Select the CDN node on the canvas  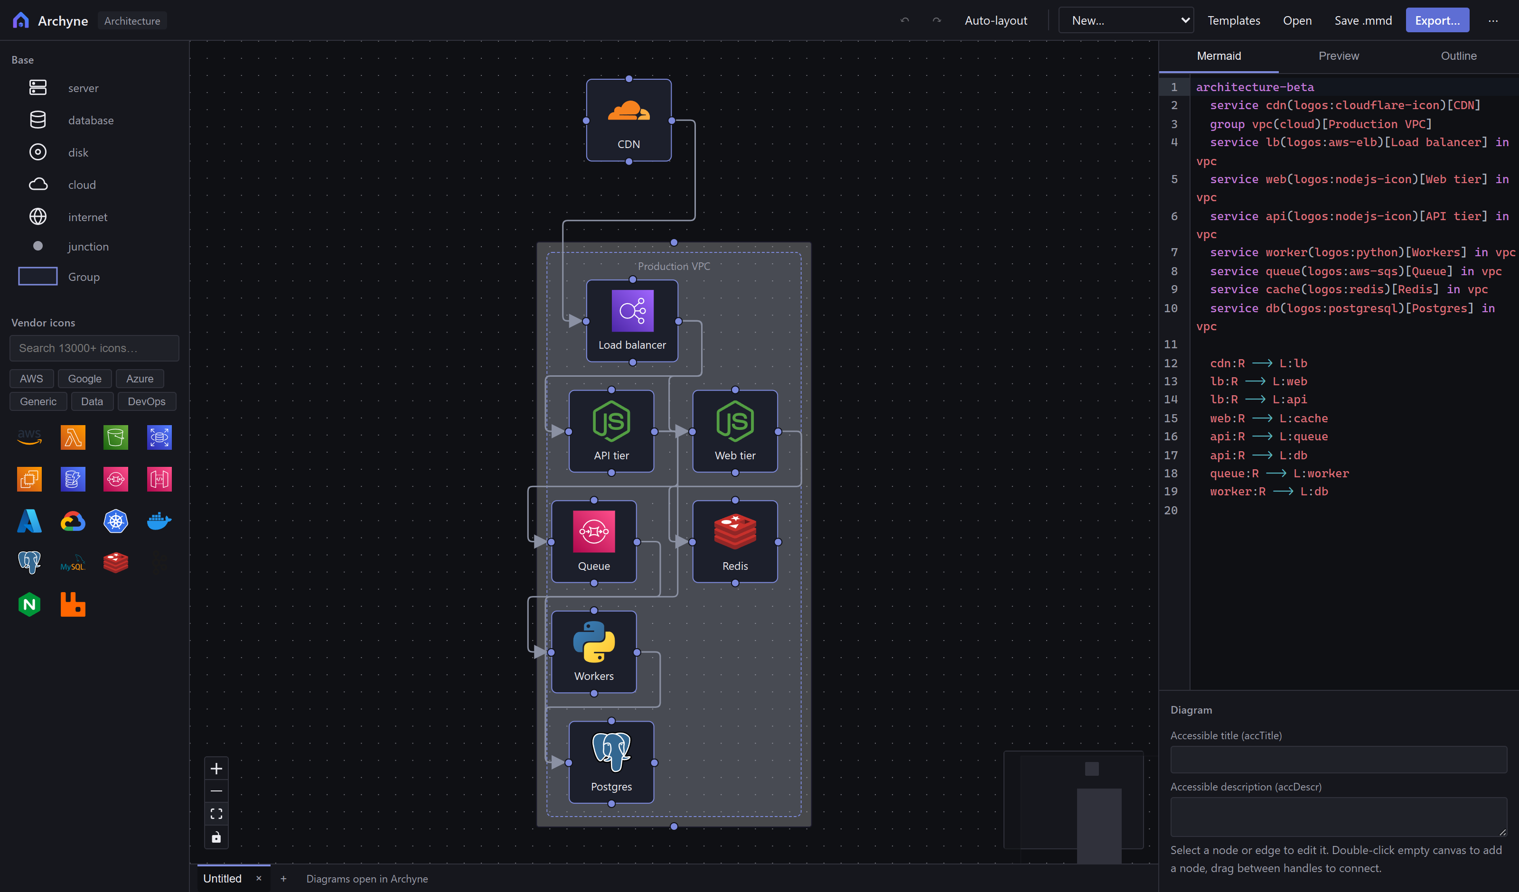point(628,121)
